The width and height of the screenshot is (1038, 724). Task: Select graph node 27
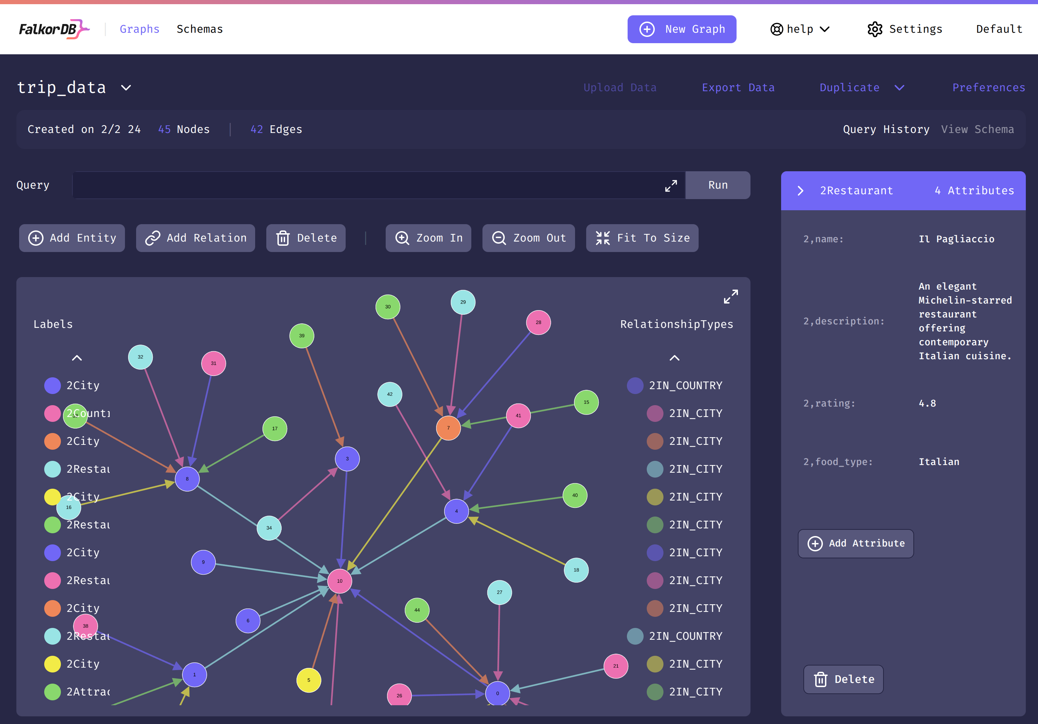click(x=499, y=592)
